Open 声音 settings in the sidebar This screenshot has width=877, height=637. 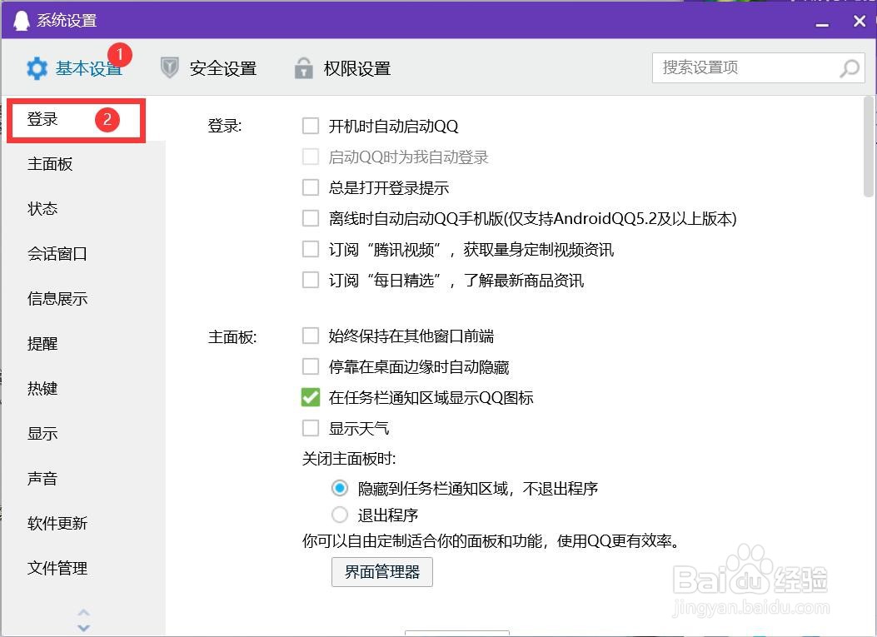(x=42, y=479)
